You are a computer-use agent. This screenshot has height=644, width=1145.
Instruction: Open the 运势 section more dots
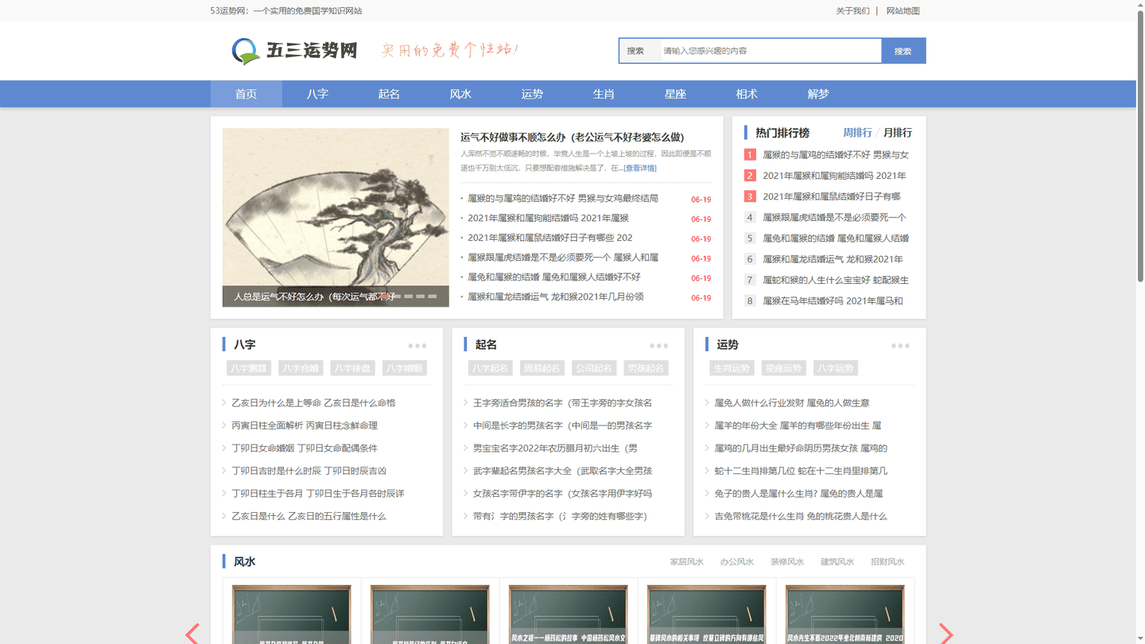(x=900, y=346)
